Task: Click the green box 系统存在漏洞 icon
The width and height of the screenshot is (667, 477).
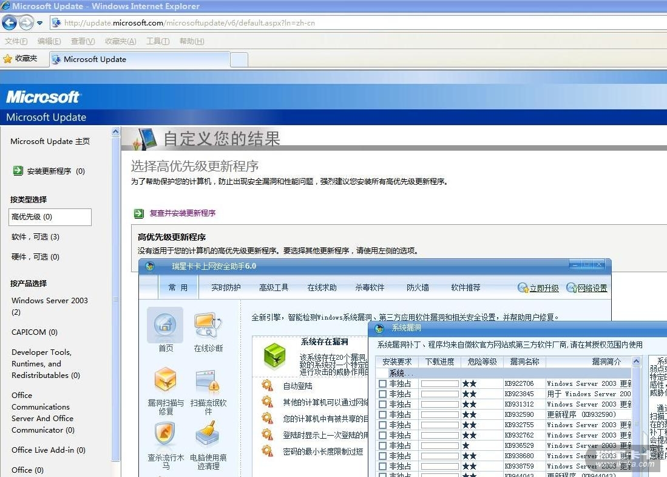Action: [275, 357]
